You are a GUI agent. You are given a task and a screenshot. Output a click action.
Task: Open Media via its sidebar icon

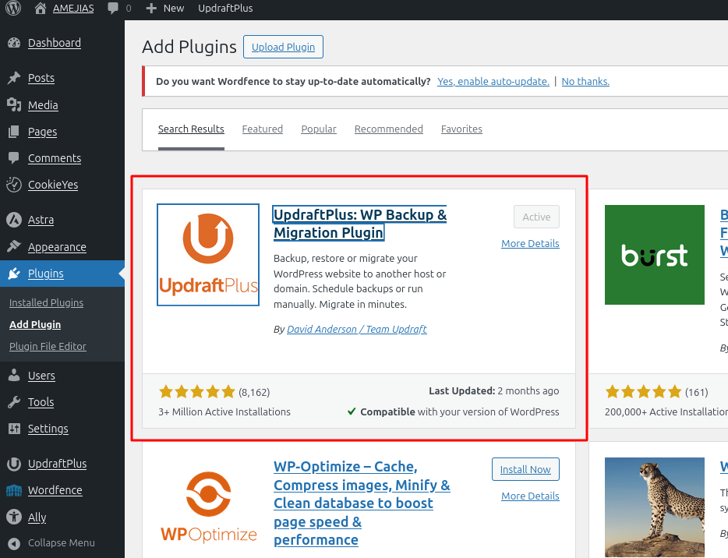pyautogui.click(x=14, y=105)
